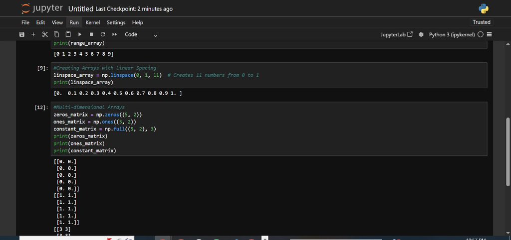Insert a cell below with the plus icon
Screen dimensions: 511x240
(33, 34)
